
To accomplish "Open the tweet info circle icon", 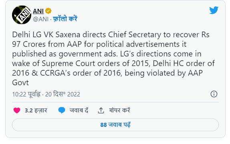I will [214, 94].
